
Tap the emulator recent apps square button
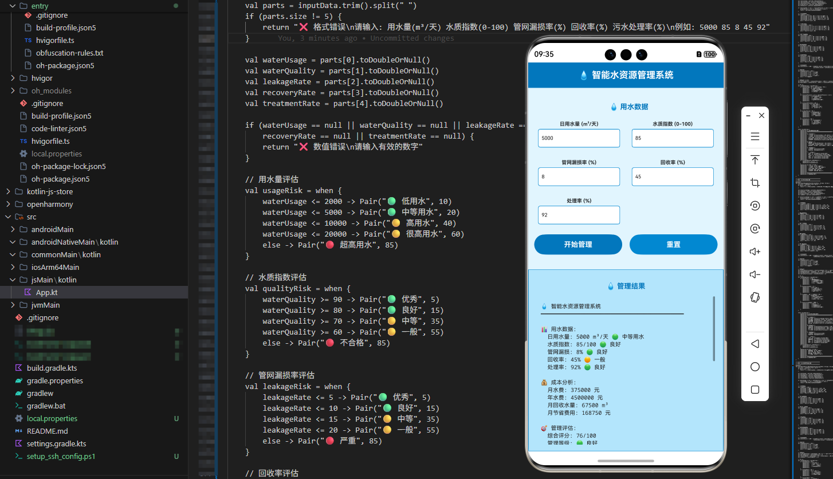755,390
